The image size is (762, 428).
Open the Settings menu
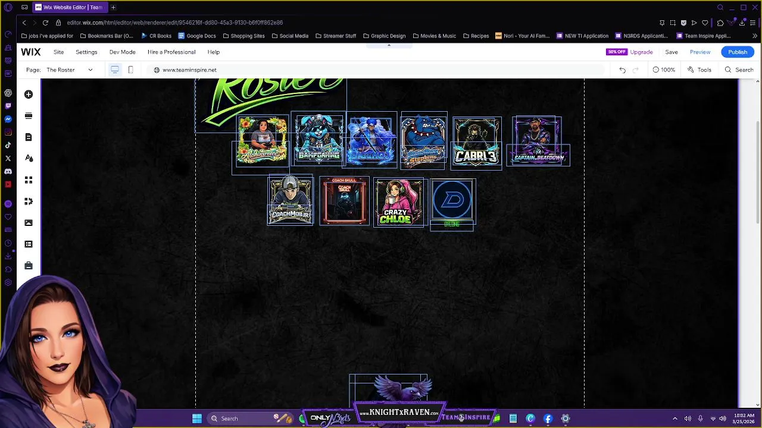pyautogui.click(x=86, y=52)
